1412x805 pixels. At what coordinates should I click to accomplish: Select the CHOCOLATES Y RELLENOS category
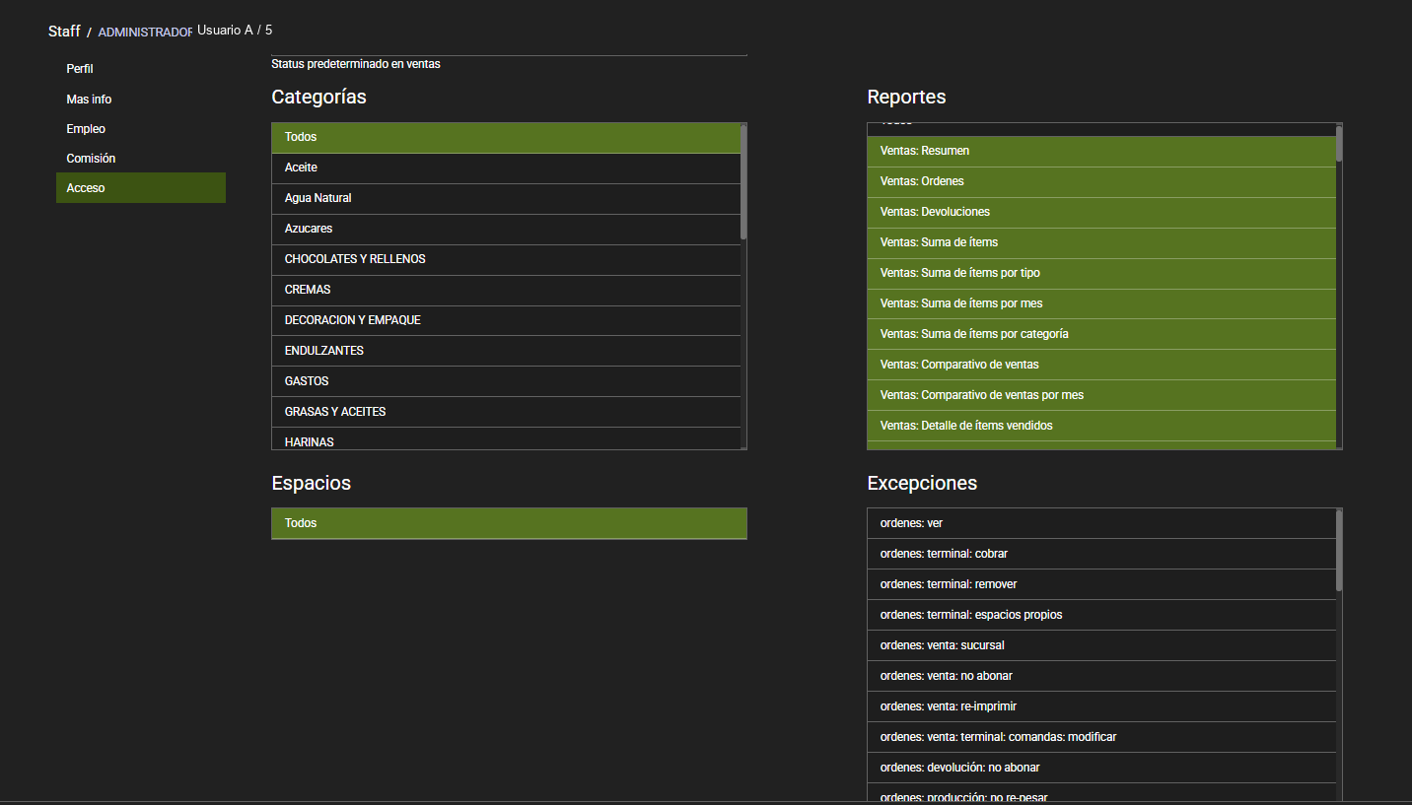tap(506, 260)
